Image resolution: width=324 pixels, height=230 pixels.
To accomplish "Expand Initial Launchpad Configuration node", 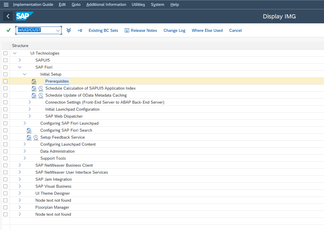I will coord(30,109).
